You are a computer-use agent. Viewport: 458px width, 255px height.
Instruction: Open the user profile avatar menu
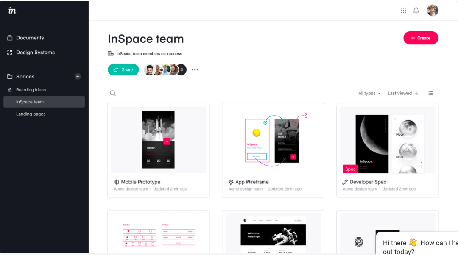pos(432,11)
